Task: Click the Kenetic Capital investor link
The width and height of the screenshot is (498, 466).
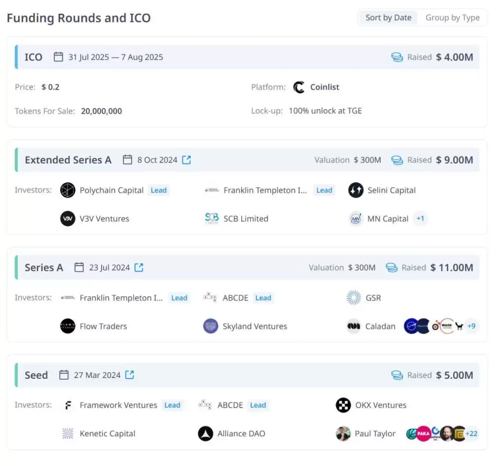Action: [107, 433]
